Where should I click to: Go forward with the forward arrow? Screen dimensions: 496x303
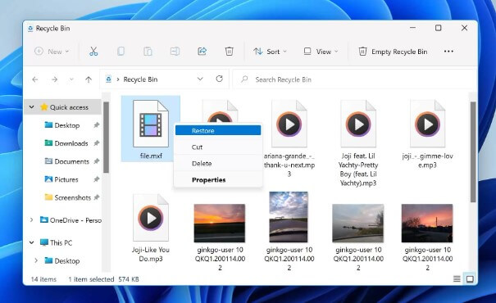coord(55,79)
